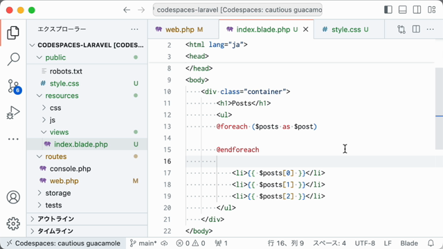Click the editor vertical scrollbar

click(x=439, y=109)
